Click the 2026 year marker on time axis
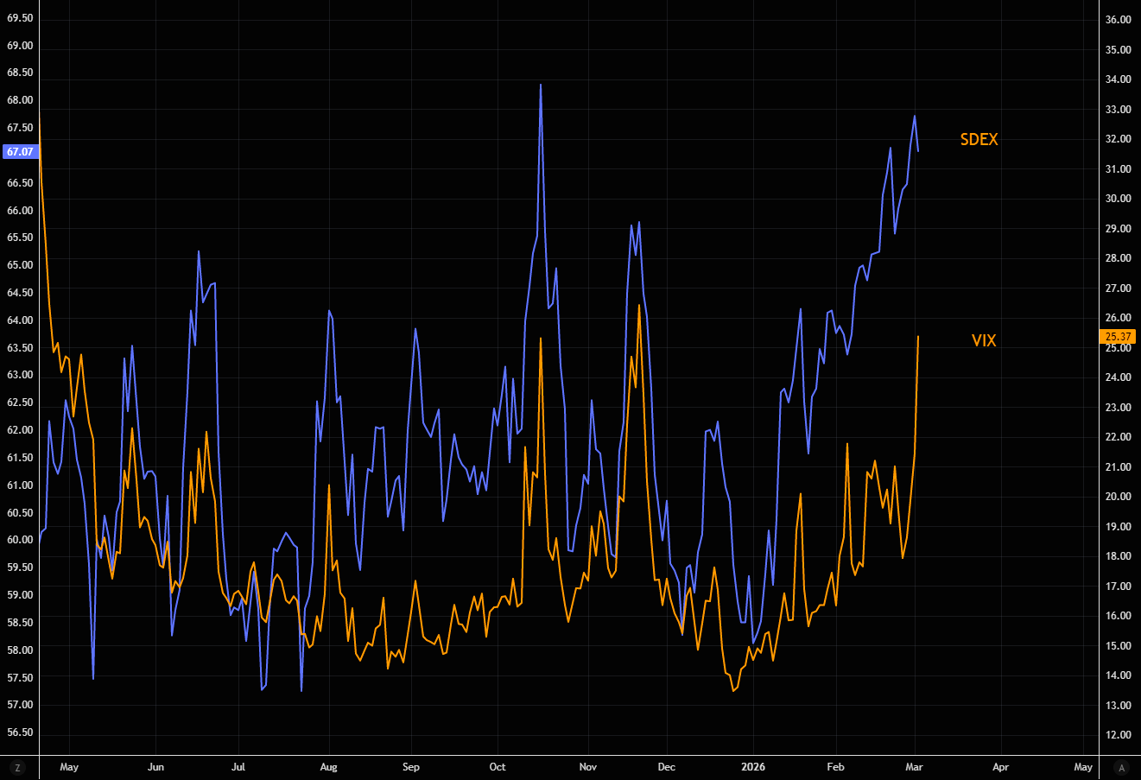Screen dimensions: 1141x780 753,767
